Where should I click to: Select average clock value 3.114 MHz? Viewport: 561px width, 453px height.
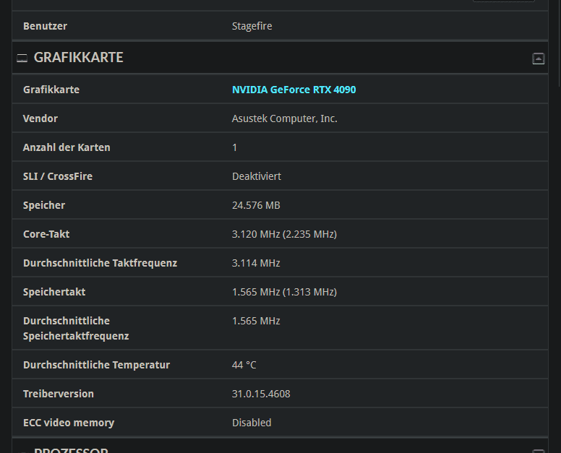tap(256, 263)
